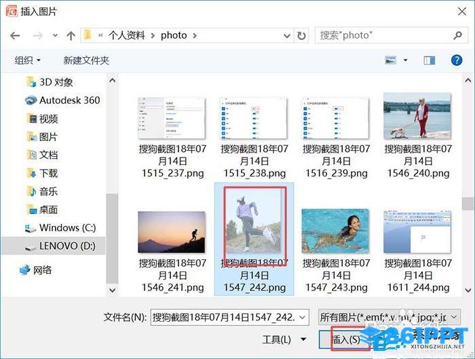Go up one folder level
The width and height of the screenshot is (475, 359).
tap(71, 36)
